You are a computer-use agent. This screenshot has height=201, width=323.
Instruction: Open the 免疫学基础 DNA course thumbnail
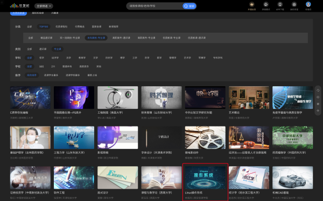pyautogui.click(x=292, y=98)
